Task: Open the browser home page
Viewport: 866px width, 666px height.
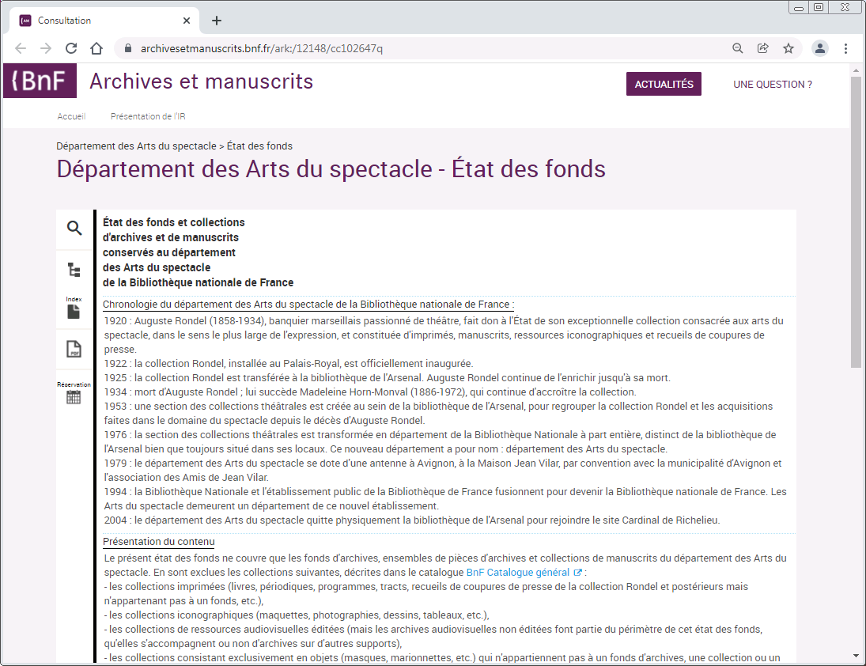Action: (96, 48)
